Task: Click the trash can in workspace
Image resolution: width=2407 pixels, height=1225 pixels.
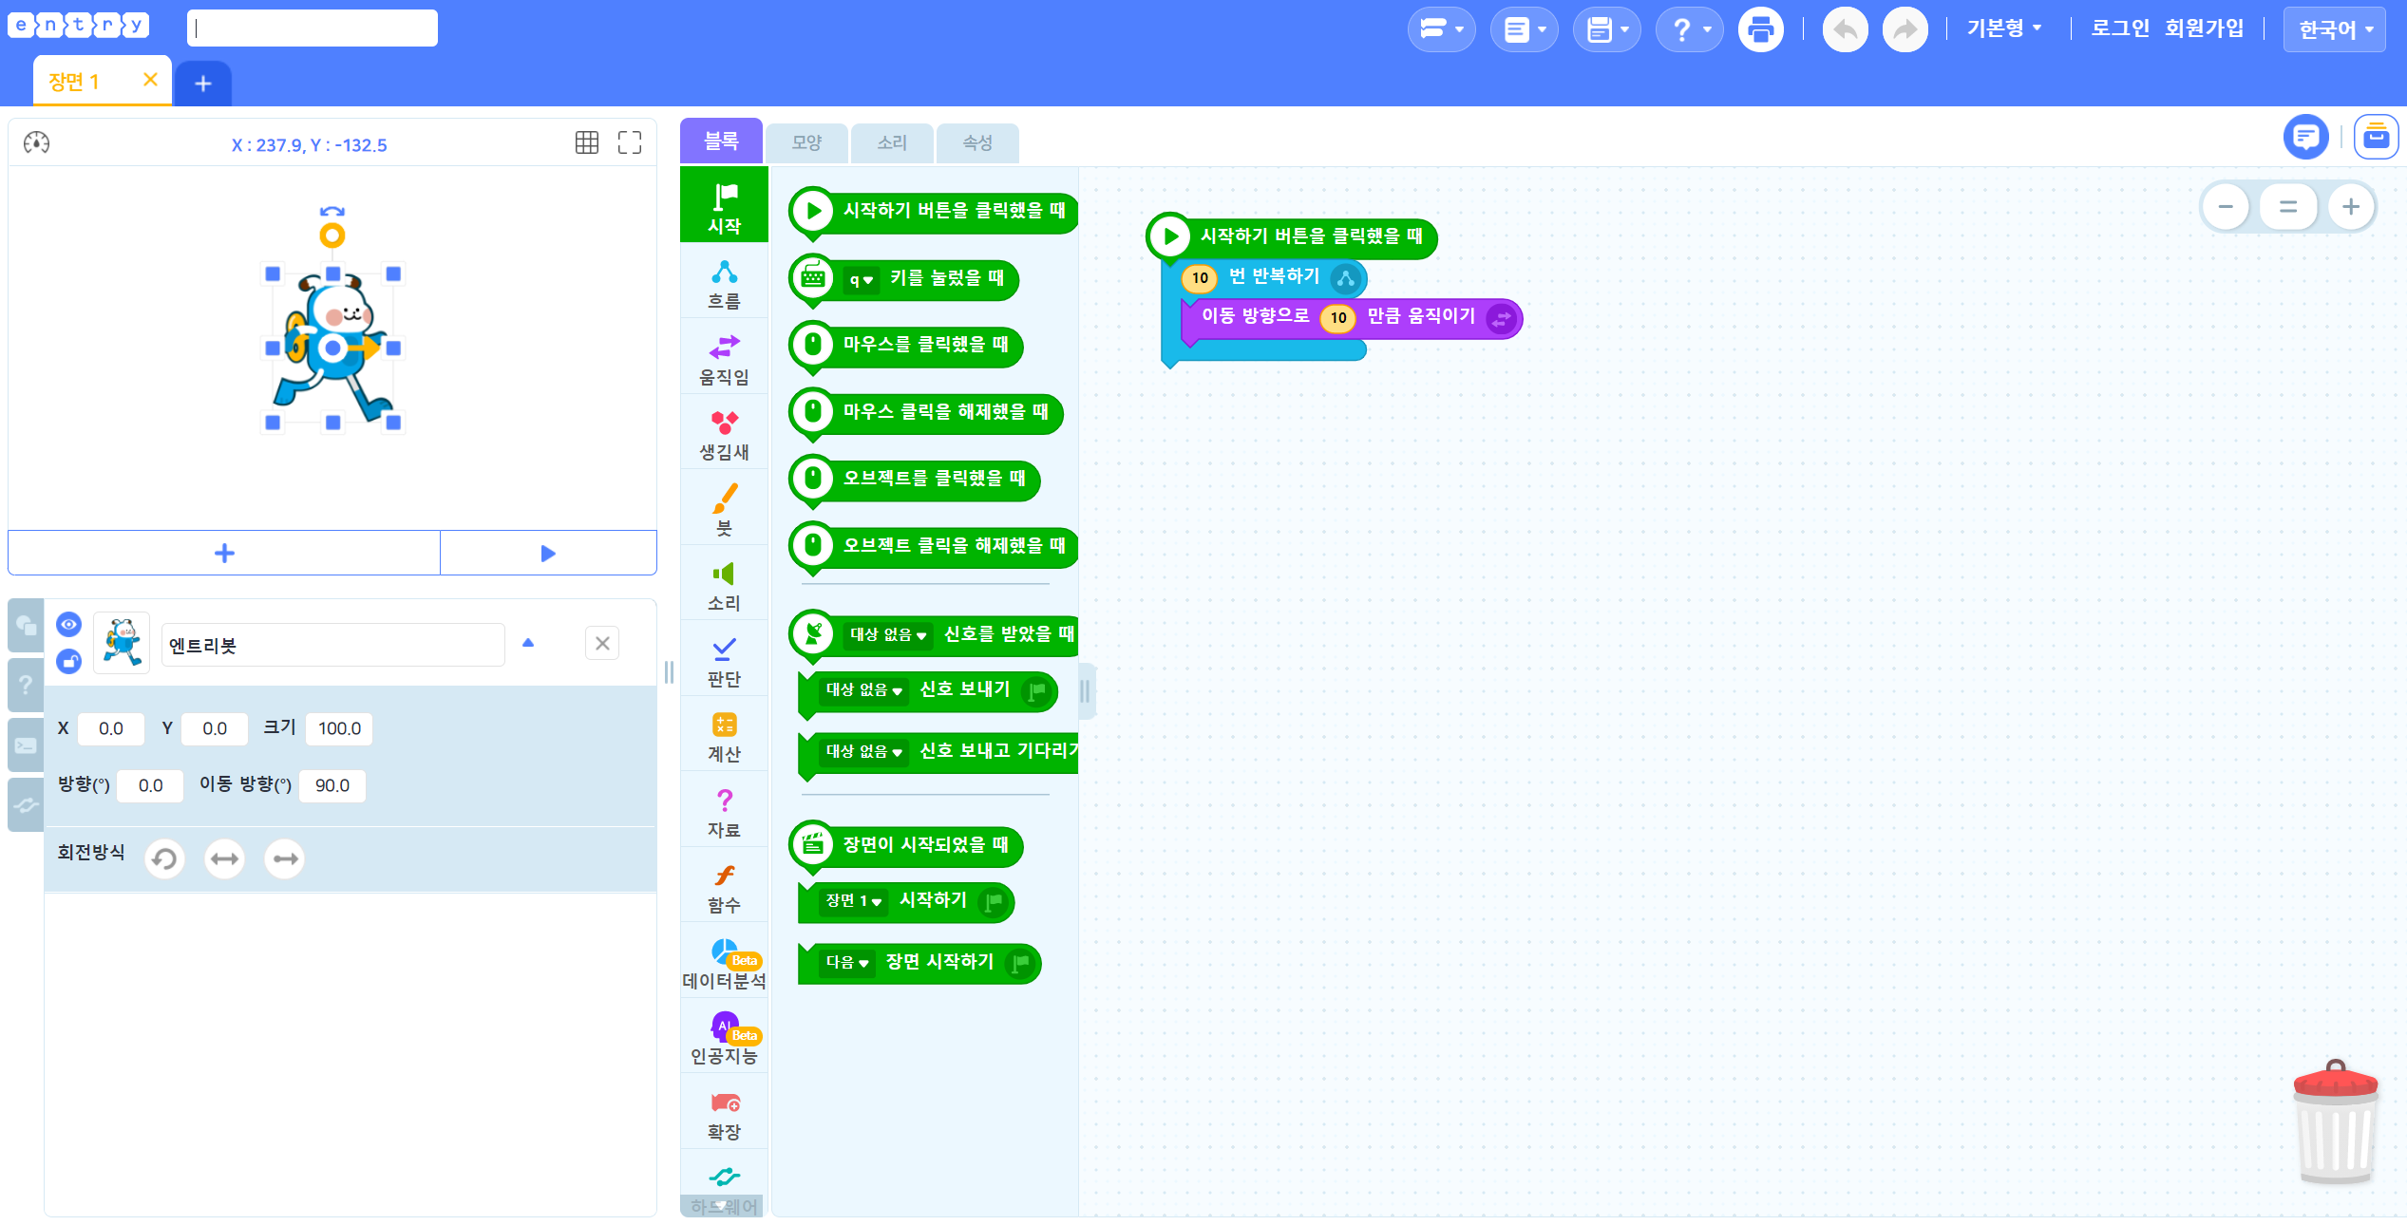Action: tap(2336, 1122)
